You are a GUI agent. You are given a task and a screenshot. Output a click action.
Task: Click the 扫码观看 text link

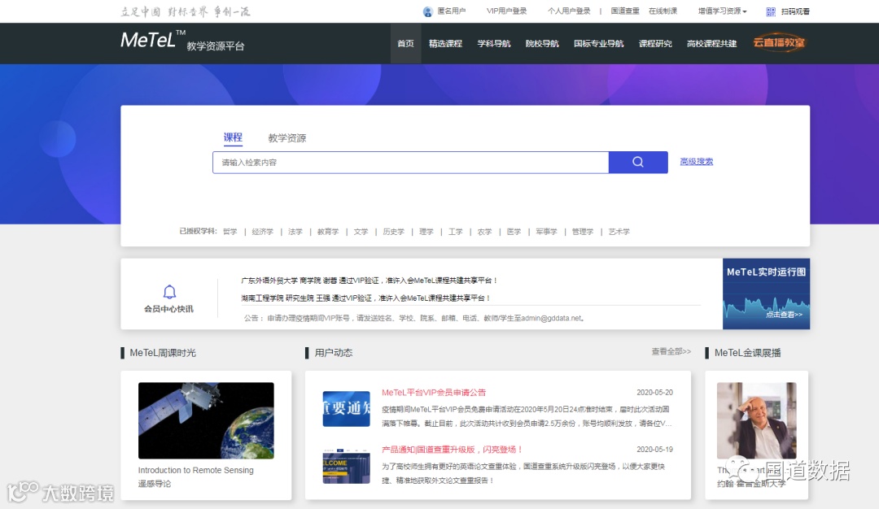tap(795, 11)
